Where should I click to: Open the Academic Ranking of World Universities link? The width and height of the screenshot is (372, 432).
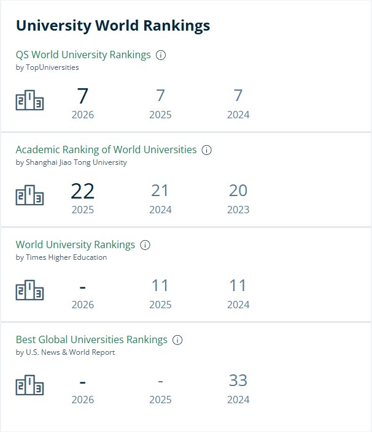[106, 150]
